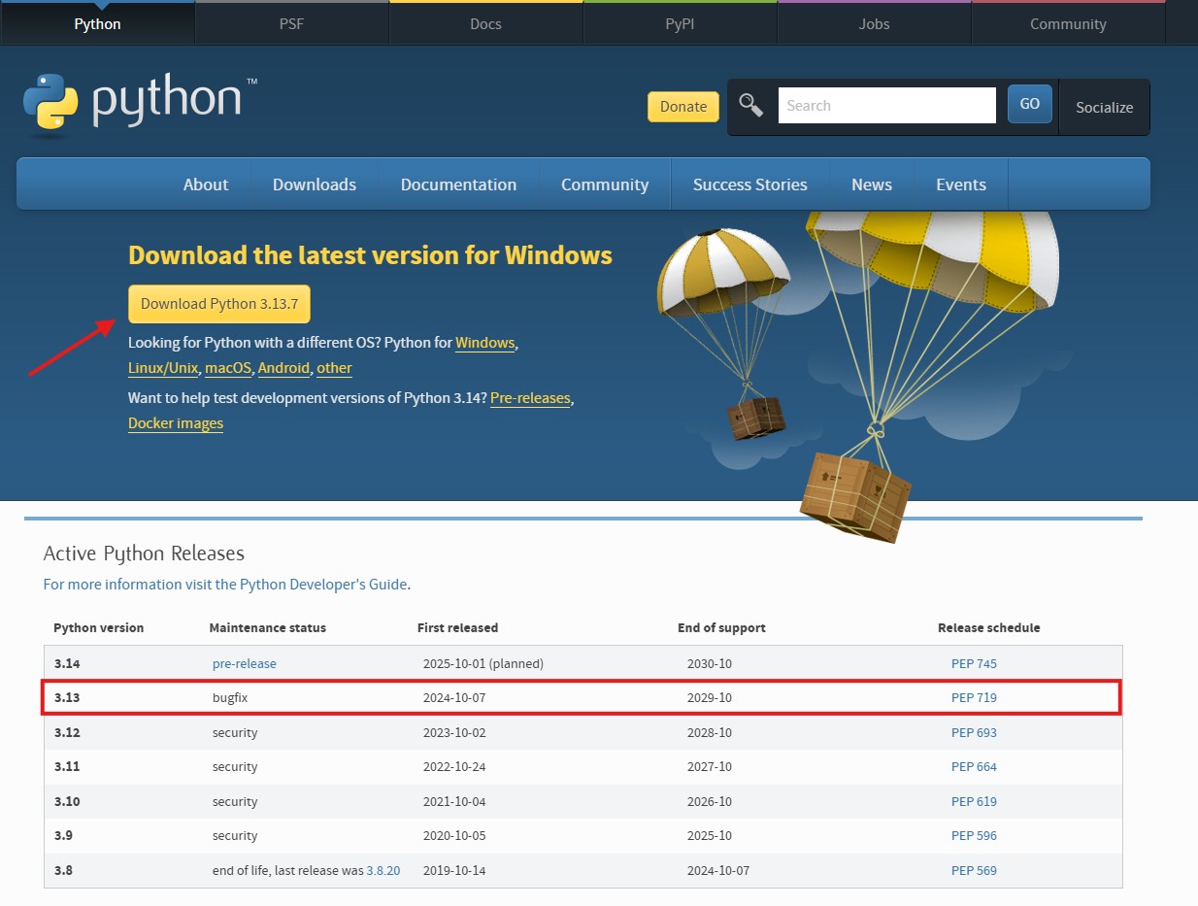Open the Pre-releases link
The height and width of the screenshot is (906, 1198).
530,398
